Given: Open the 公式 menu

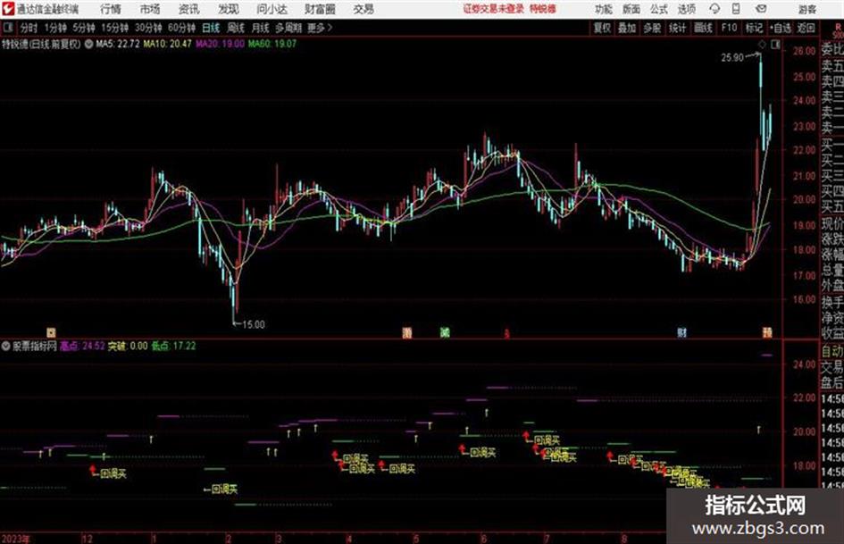Looking at the screenshot, I should click(x=659, y=9).
